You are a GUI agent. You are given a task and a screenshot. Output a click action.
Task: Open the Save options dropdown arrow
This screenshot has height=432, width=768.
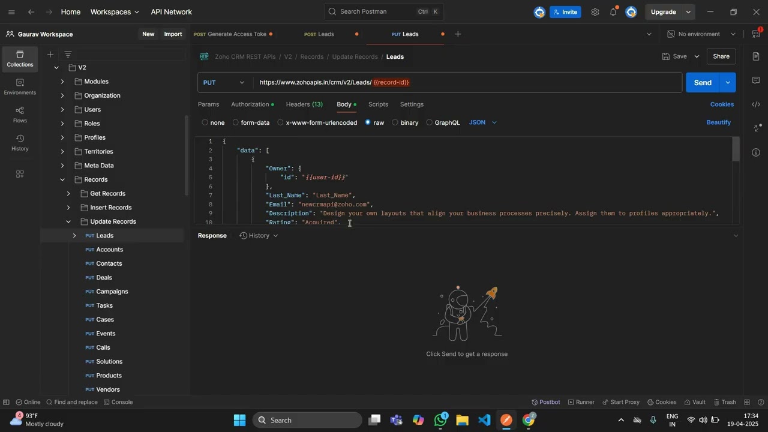(x=697, y=56)
